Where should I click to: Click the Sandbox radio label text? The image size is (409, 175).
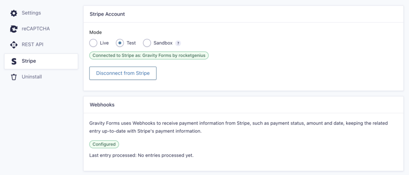tap(163, 43)
